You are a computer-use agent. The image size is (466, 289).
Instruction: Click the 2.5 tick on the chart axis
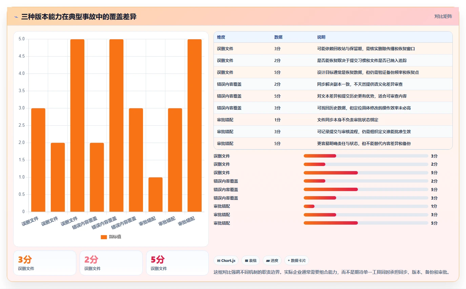(x=22, y=125)
